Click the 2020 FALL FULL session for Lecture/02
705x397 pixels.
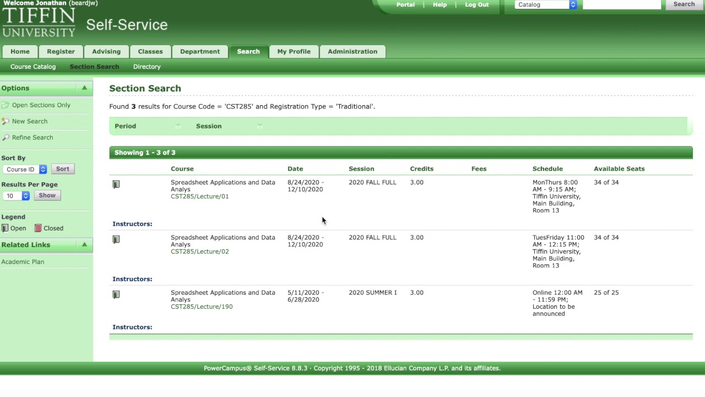pos(372,238)
